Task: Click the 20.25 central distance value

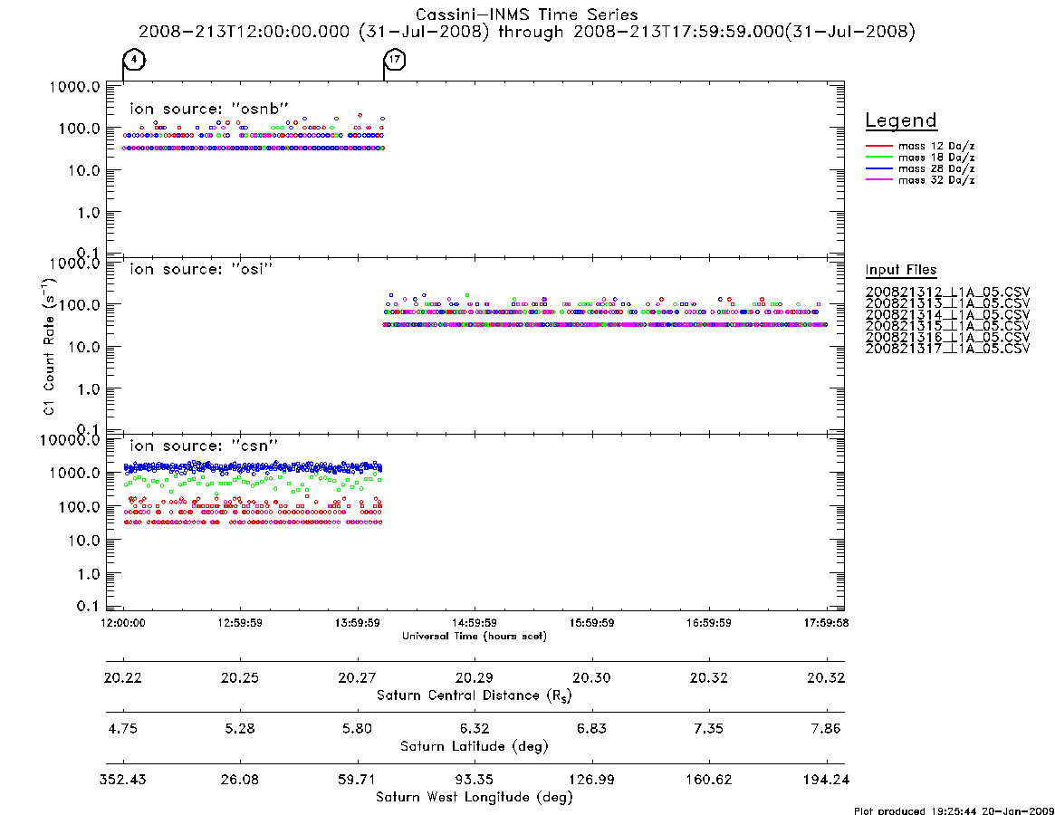Action: tap(240, 677)
